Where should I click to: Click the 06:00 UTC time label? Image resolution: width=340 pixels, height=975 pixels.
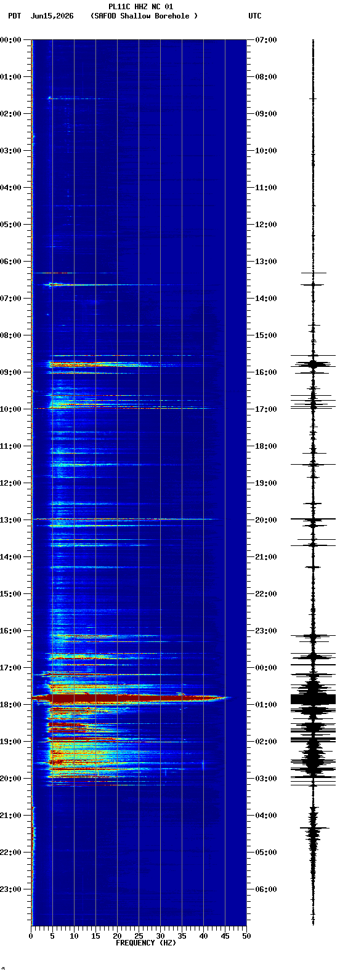(266, 889)
